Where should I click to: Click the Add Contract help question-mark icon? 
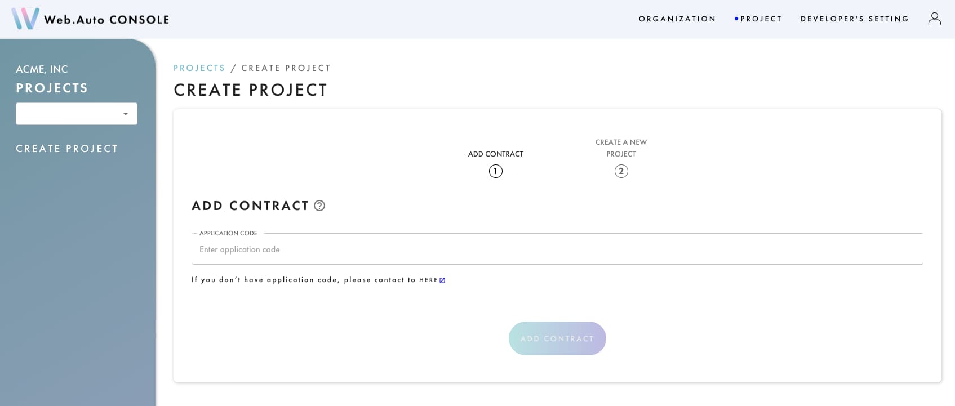point(319,206)
